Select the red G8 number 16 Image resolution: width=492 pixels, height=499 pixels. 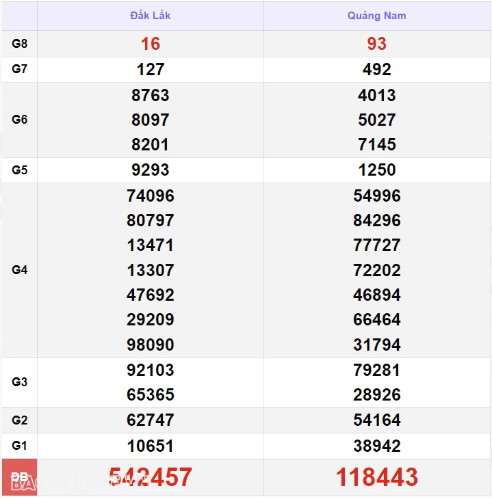click(150, 44)
